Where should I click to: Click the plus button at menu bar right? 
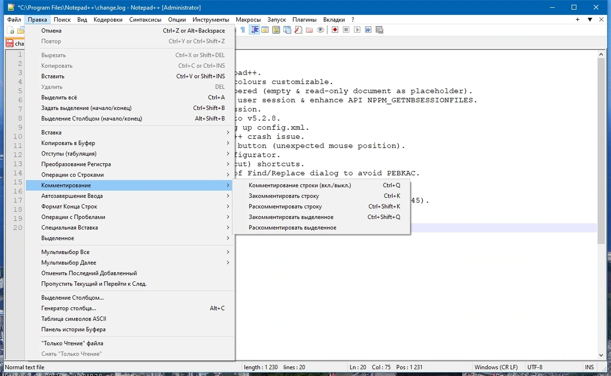click(578, 20)
